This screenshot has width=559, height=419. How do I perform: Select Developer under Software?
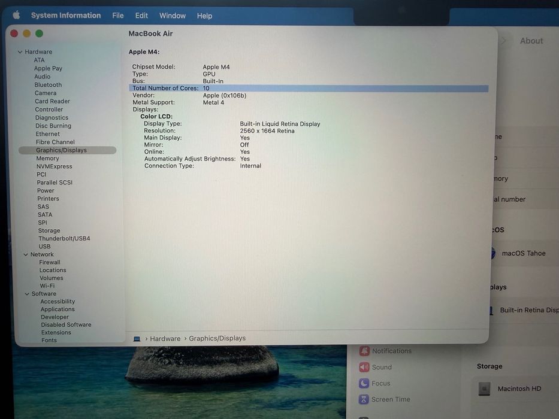55,317
